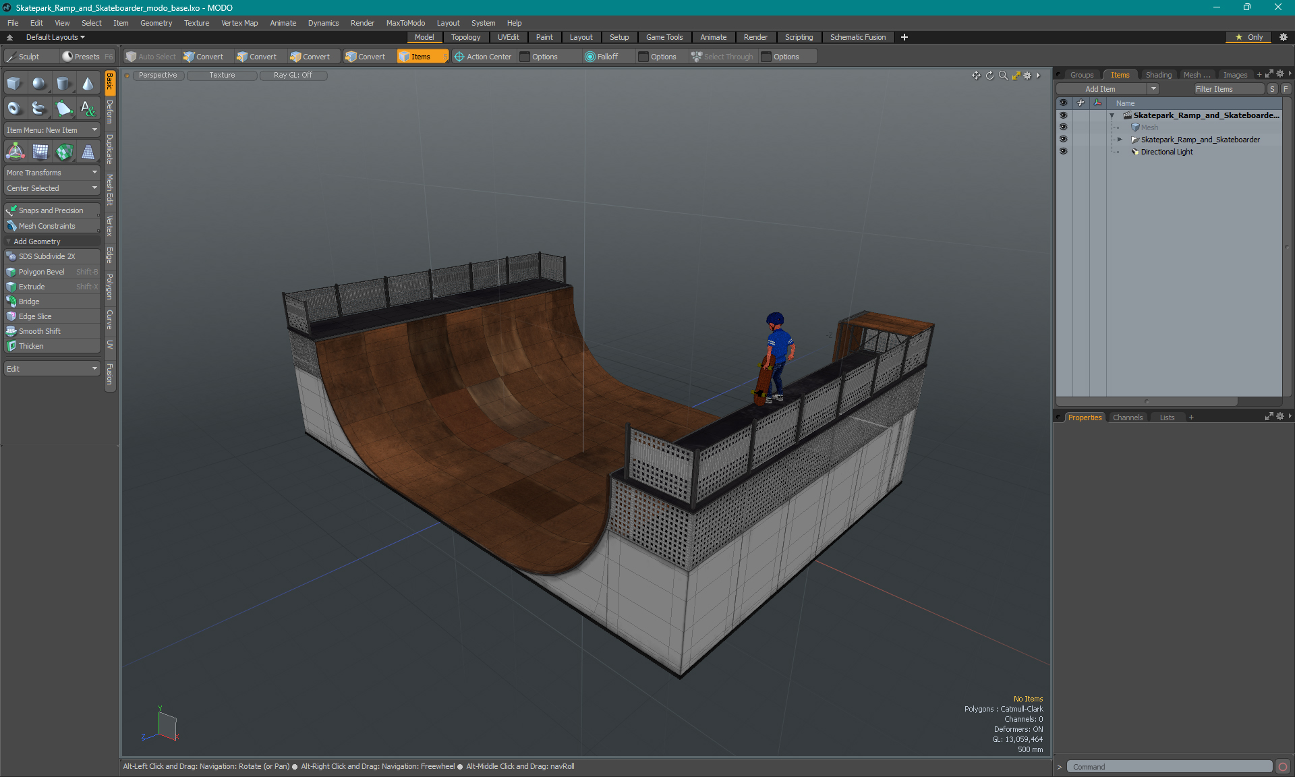This screenshot has height=777, width=1295.
Task: Open the viewport settings gear
Action: (x=1027, y=76)
